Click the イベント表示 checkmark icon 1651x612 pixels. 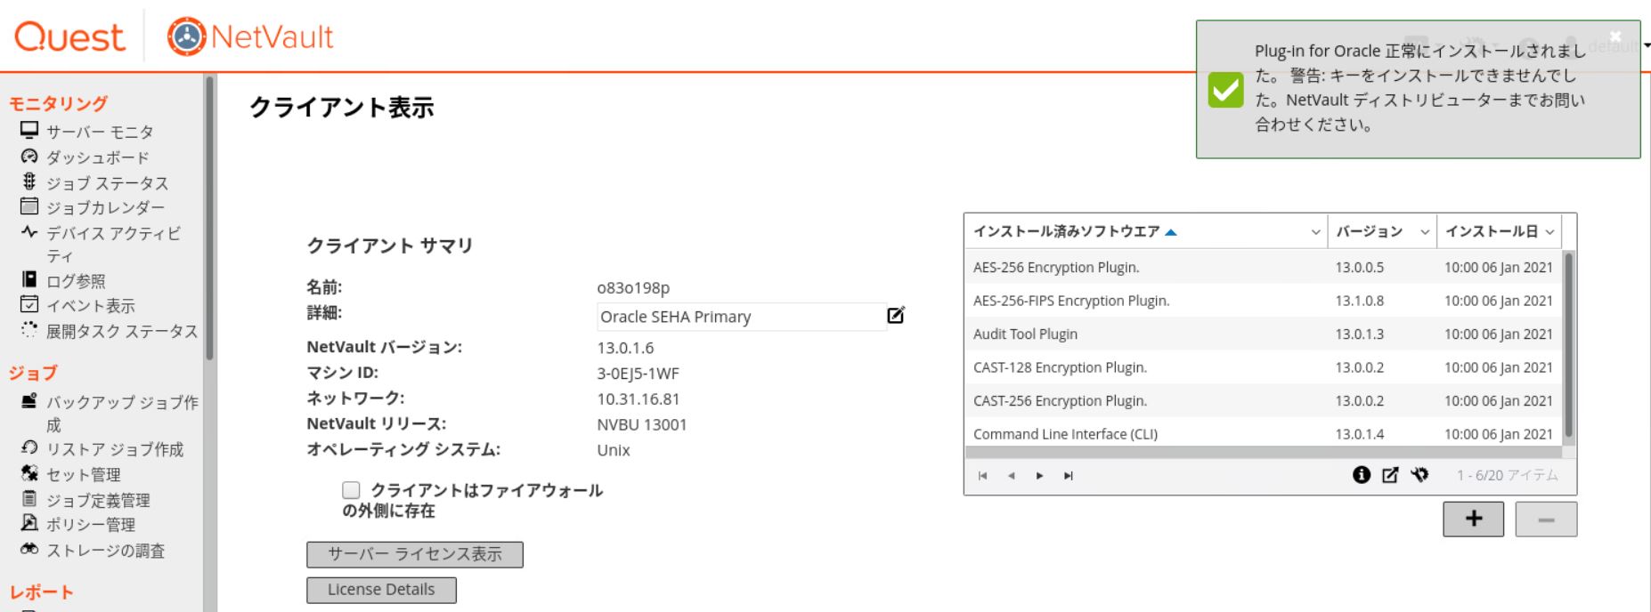(29, 305)
